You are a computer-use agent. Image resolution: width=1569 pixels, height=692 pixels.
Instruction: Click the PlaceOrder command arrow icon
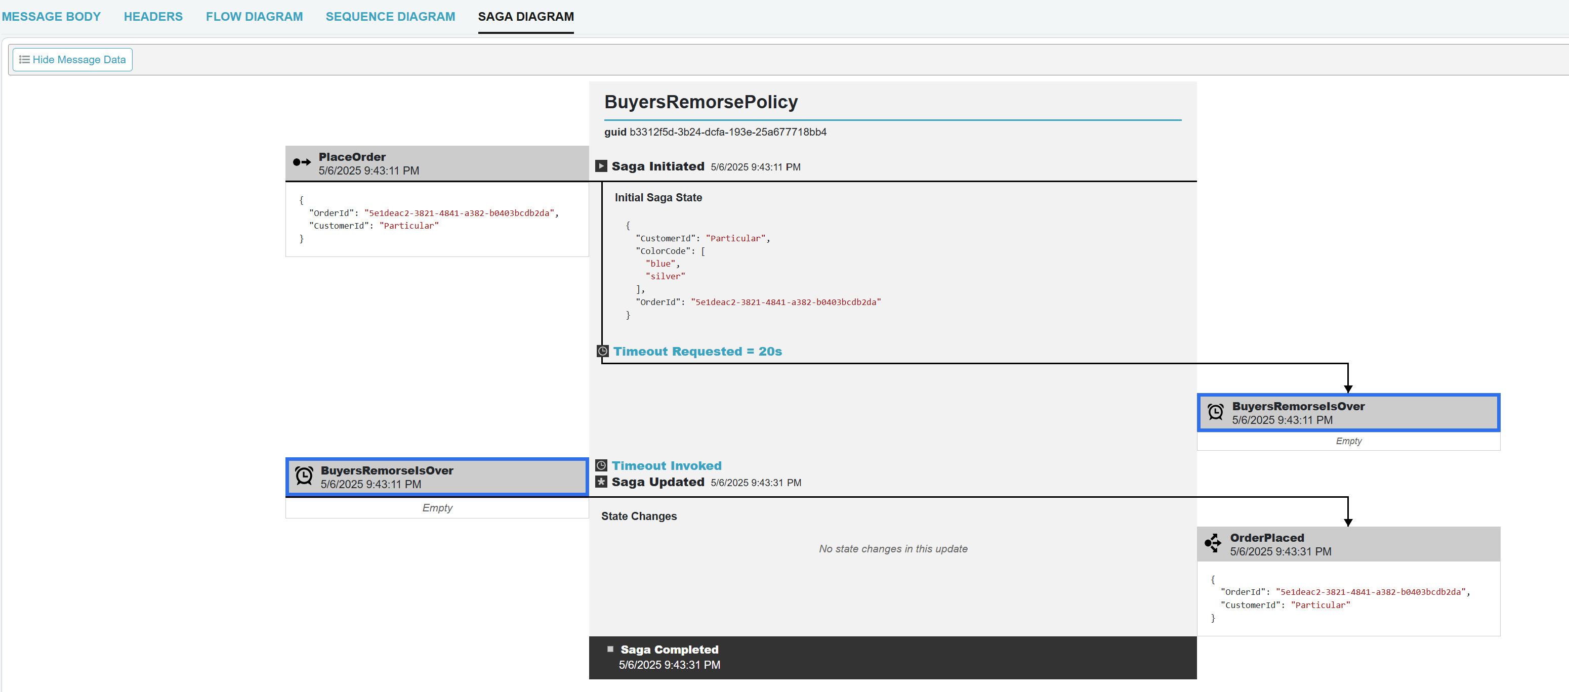pyautogui.click(x=302, y=162)
